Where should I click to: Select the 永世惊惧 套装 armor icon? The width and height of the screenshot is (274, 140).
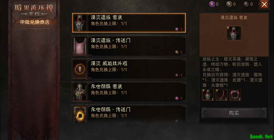click(x=80, y=92)
